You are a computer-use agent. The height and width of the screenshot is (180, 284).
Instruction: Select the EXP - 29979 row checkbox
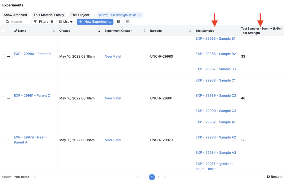click(3, 140)
